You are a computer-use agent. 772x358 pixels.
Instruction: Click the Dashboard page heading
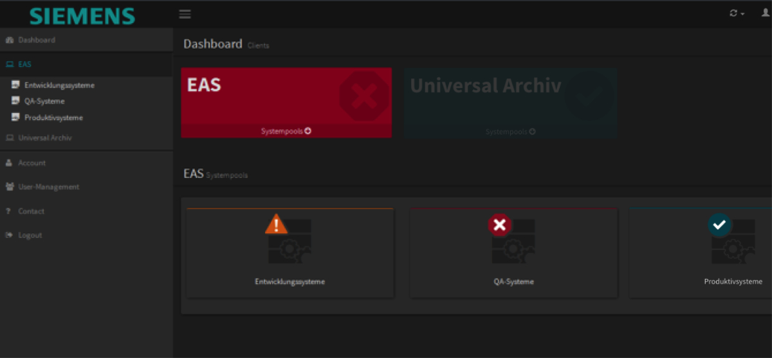pyautogui.click(x=212, y=44)
